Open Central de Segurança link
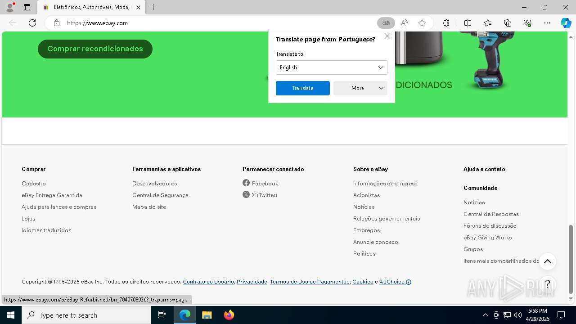The image size is (576, 324). click(160, 195)
